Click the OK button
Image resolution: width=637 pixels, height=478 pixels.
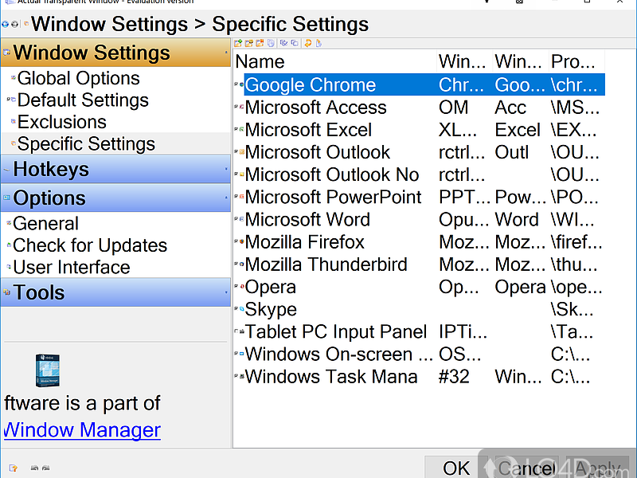tap(455, 468)
